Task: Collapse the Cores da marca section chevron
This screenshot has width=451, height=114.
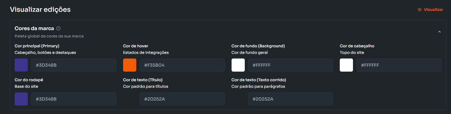Action: coord(439,32)
